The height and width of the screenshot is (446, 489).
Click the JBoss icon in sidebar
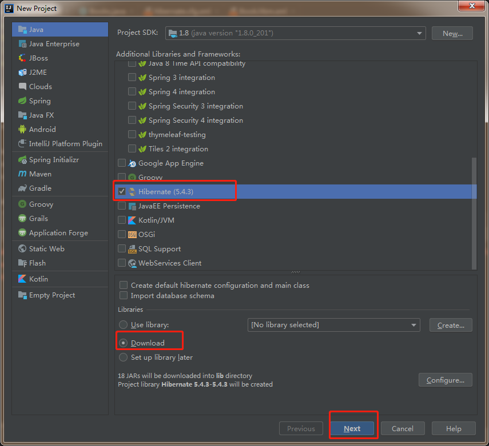[x=22, y=58]
